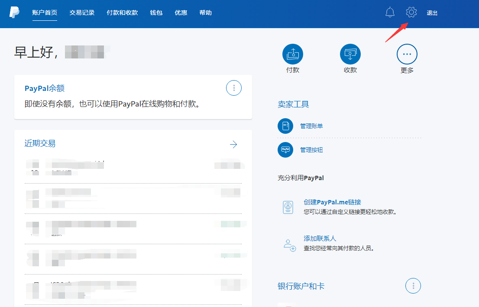
Task: Open the 付款和收款 menu item
Action: point(122,13)
